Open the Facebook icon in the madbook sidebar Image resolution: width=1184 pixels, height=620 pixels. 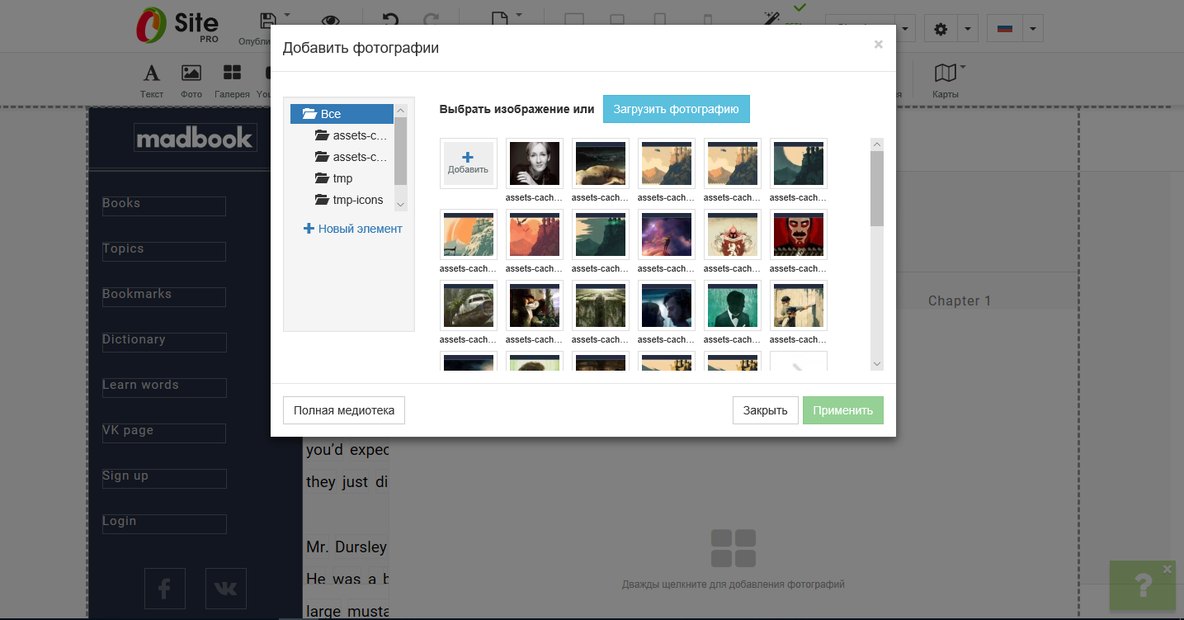coord(164,588)
